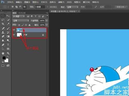Open the Layers panel flyout menu
The image size is (129, 96).
[47, 13]
